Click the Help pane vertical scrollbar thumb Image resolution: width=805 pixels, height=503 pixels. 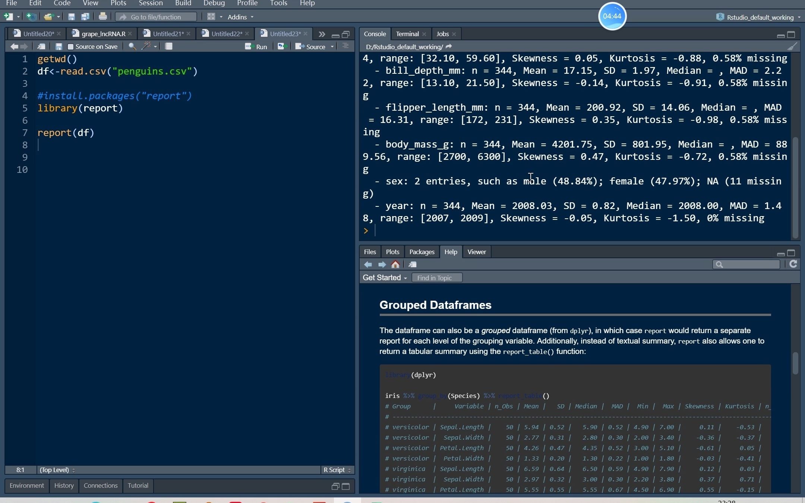795,363
